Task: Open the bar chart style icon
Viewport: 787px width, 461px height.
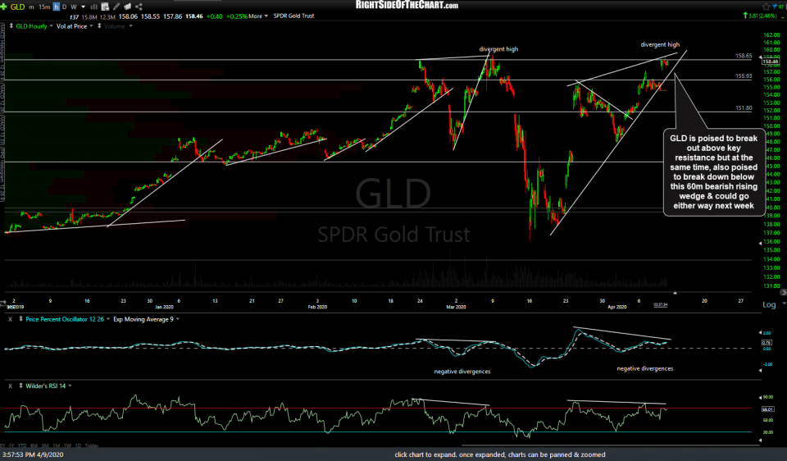Action: [93, 7]
